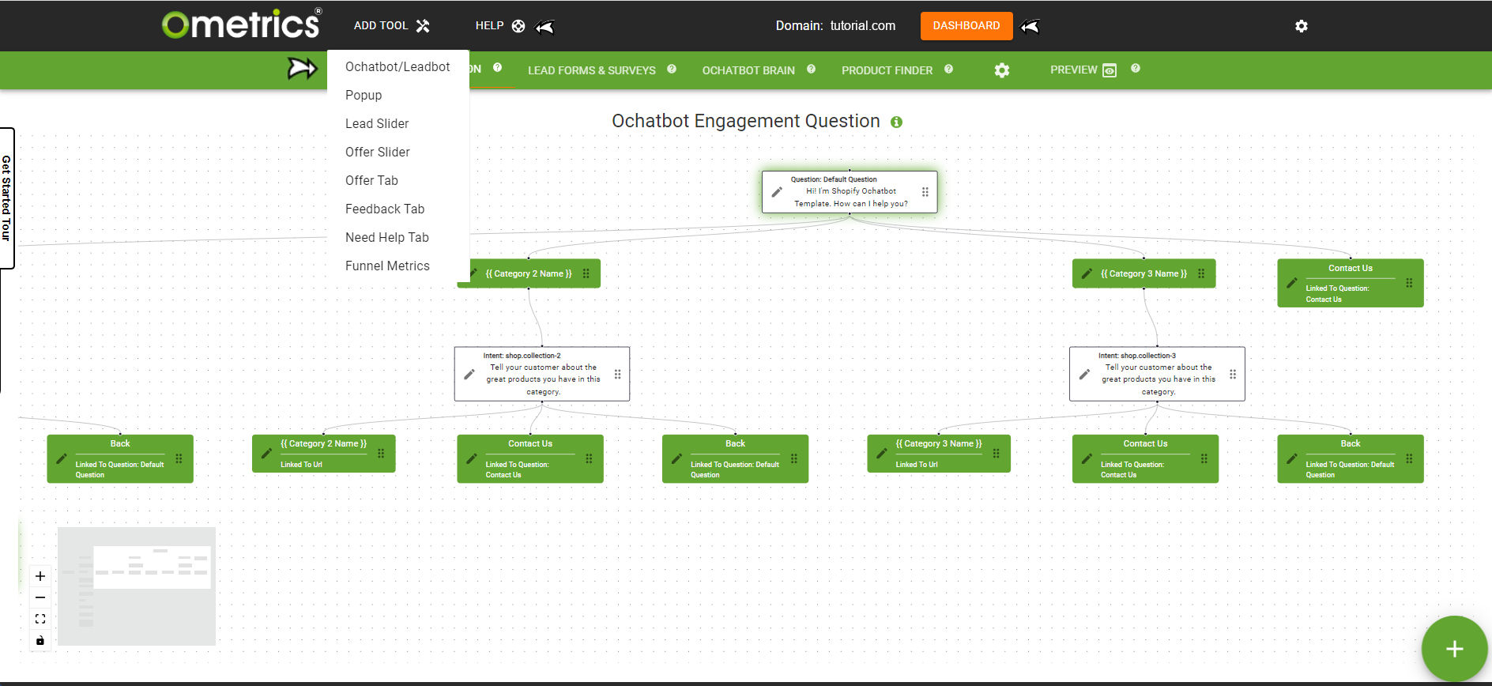Image resolution: width=1492 pixels, height=686 pixels.
Task: Click drag handle on top Category 2 Name node
Action: pyautogui.click(x=586, y=273)
